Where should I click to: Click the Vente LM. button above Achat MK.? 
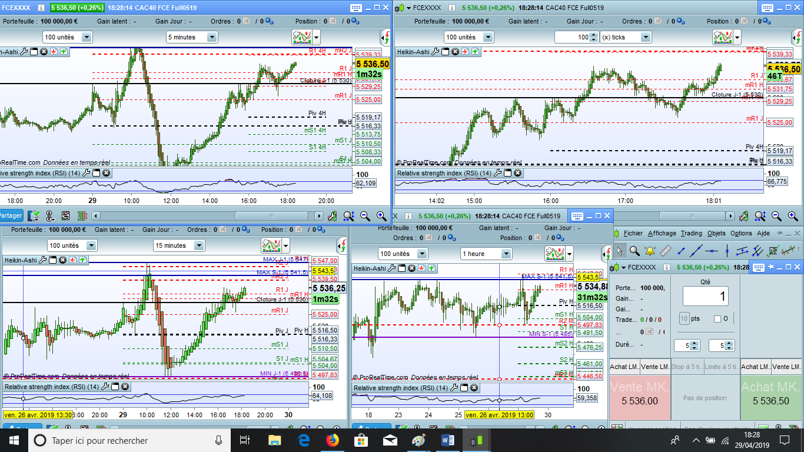[x=787, y=367]
